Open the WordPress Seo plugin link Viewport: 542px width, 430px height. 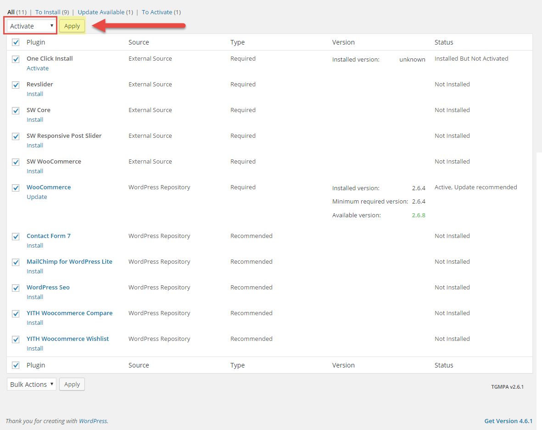48,287
